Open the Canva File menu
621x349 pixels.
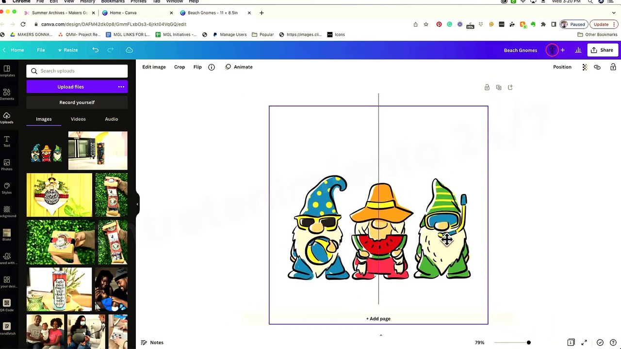pyautogui.click(x=41, y=50)
